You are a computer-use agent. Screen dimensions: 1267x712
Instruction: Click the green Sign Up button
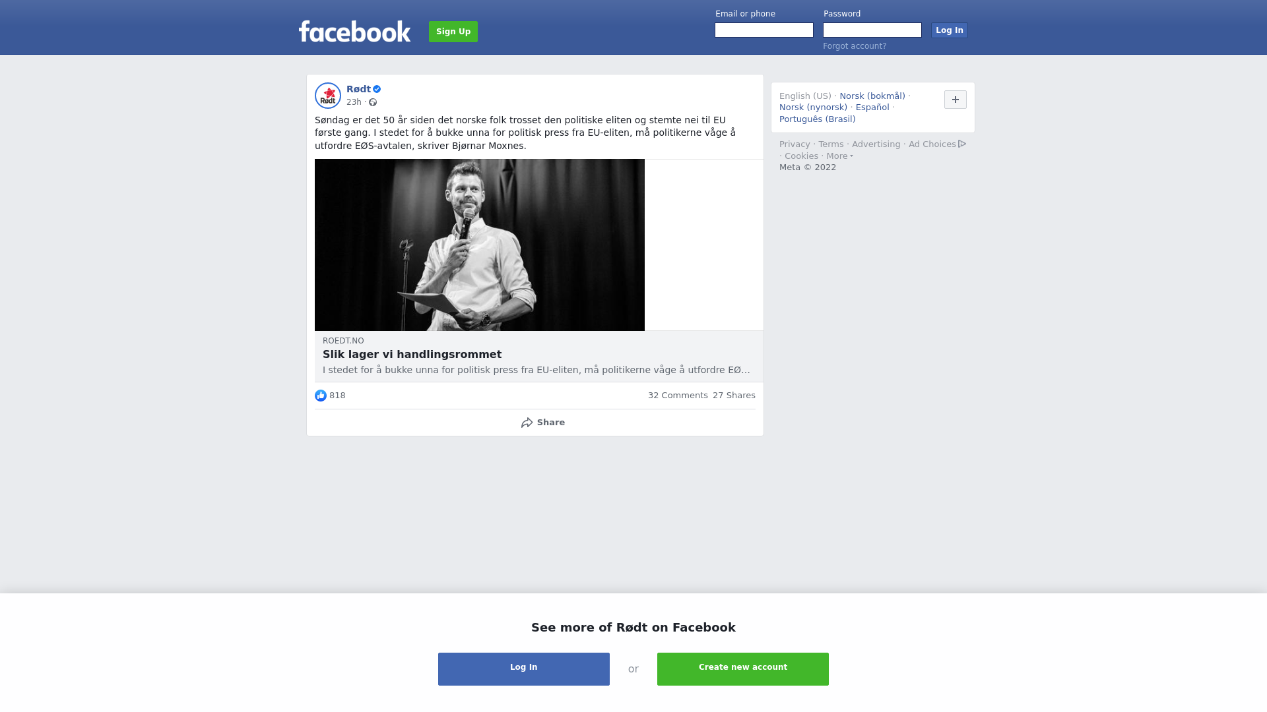(453, 32)
